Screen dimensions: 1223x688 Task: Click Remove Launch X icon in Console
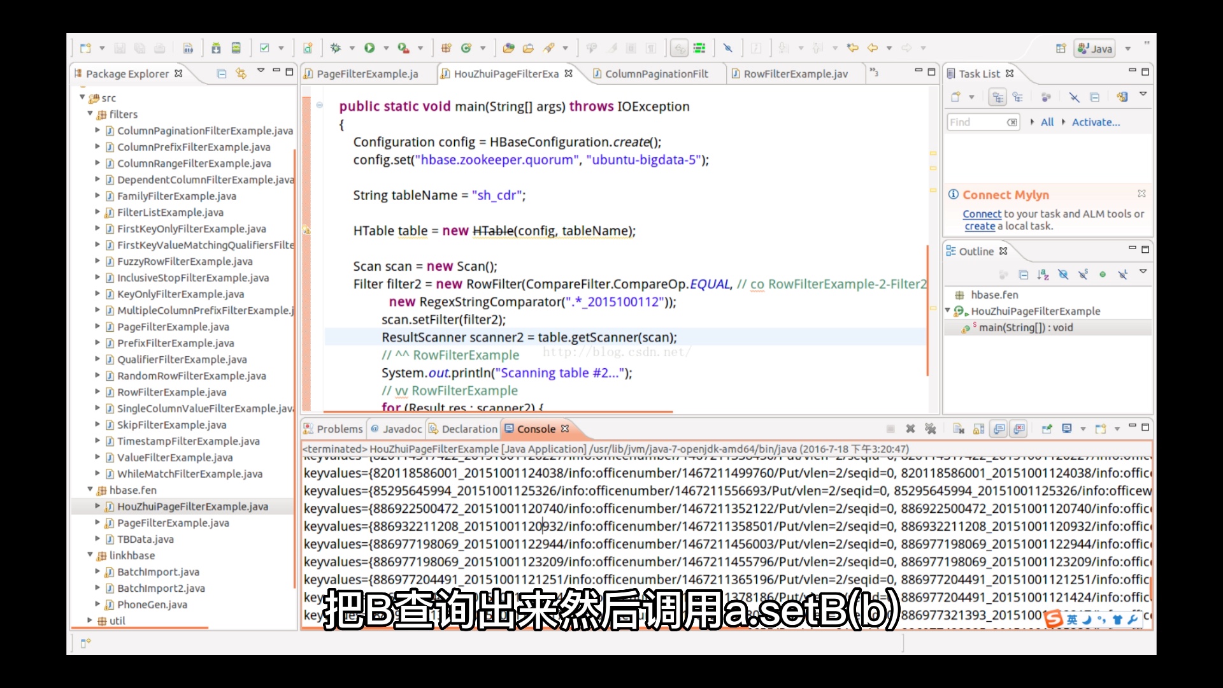click(x=910, y=429)
